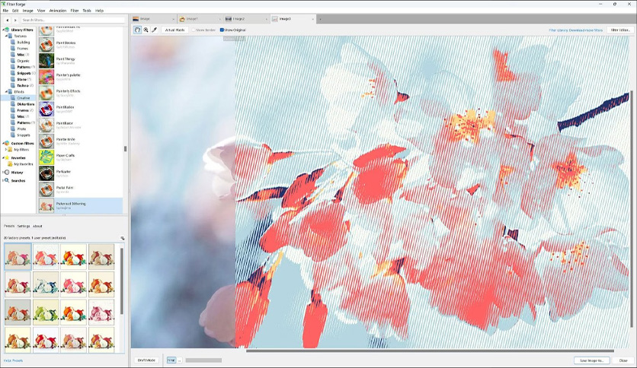Select Pointillation filter thumbnail
The height and width of the screenshot is (368, 637).
(x=46, y=109)
